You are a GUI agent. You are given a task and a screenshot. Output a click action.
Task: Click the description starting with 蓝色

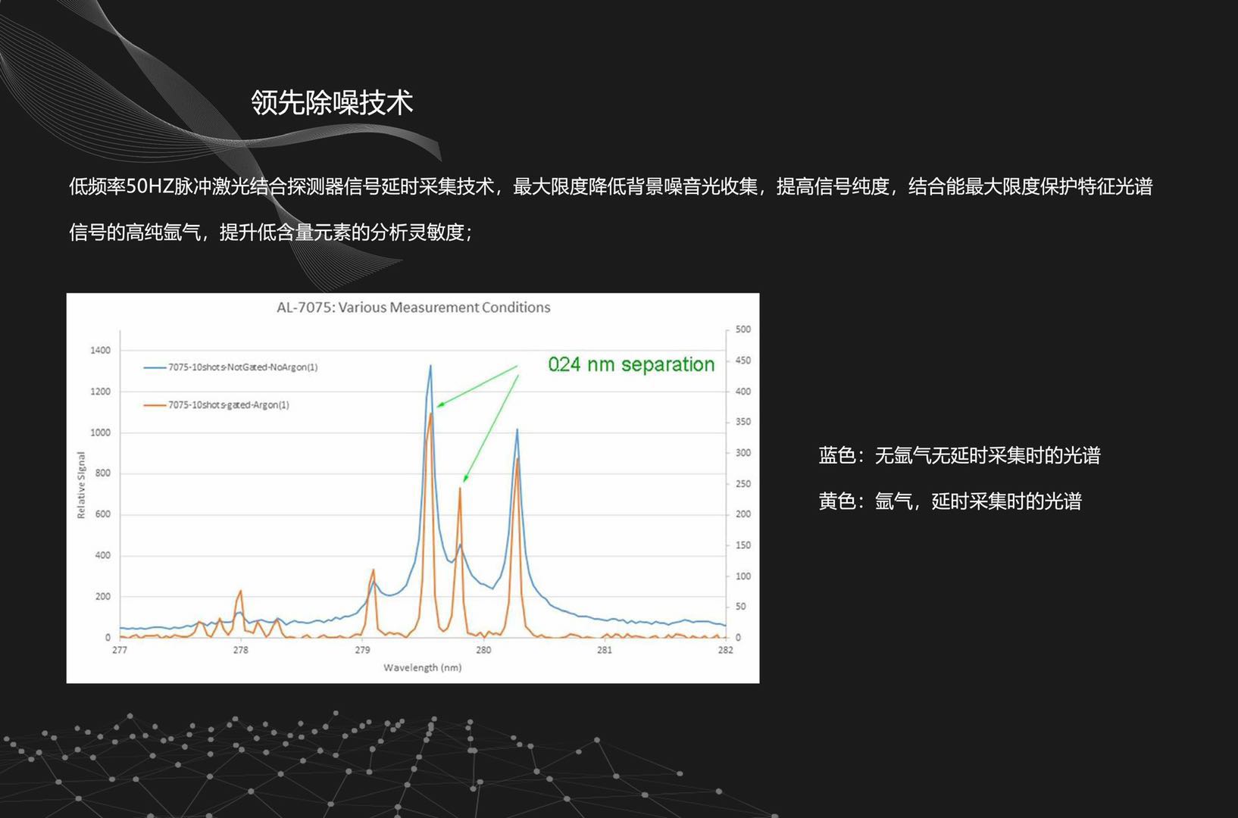(x=959, y=455)
